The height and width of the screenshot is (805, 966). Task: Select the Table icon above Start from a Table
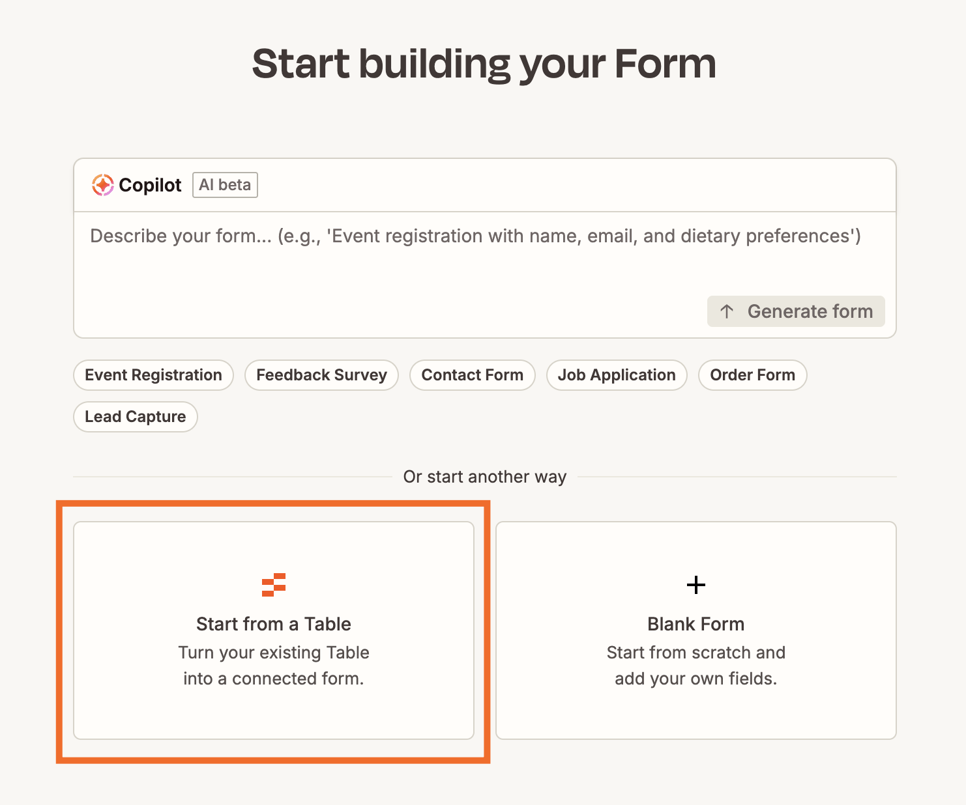pyautogui.click(x=274, y=584)
